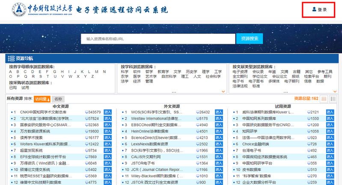Filter by purchase status 已购
Viewport: 342px width, 185px height.
click(x=13, y=88)
